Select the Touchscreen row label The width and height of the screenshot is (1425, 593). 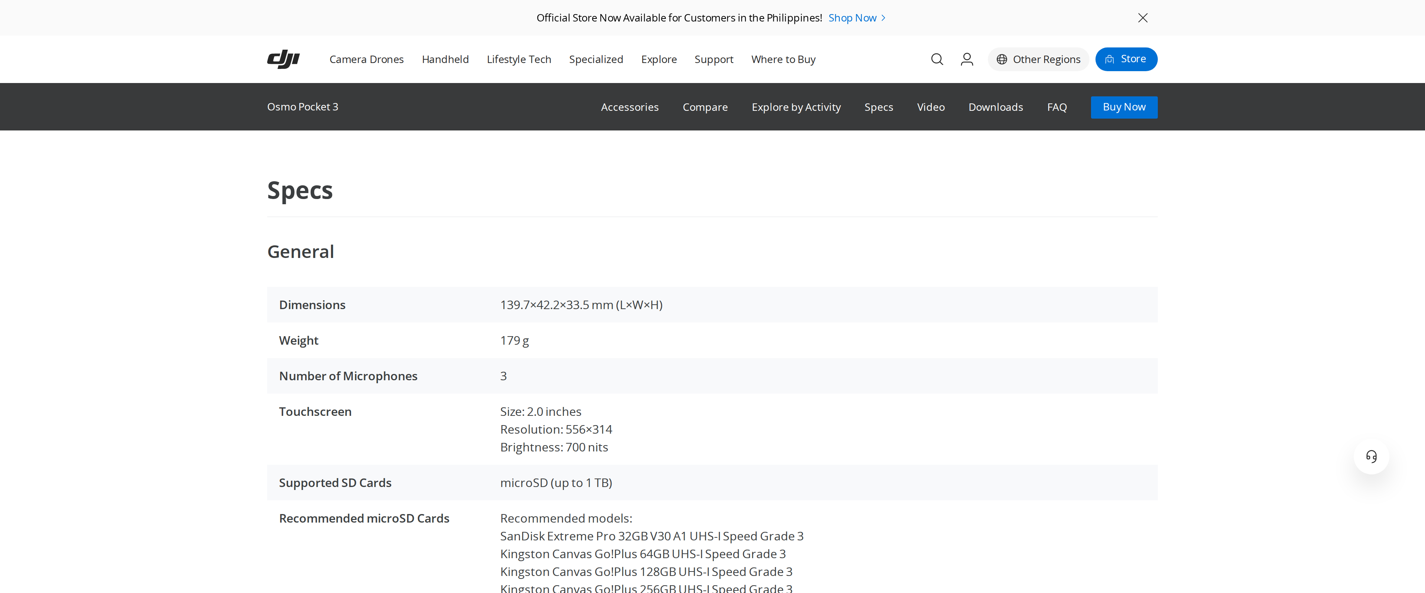[315, 412]
